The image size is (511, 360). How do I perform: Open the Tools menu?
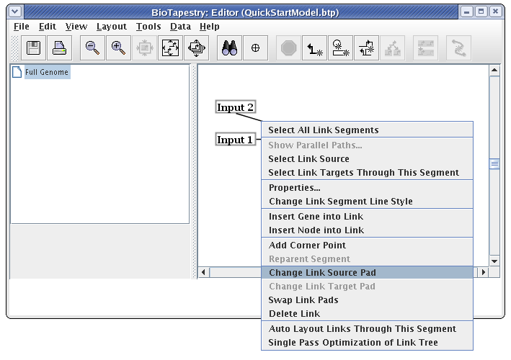click(x=148, y=27)
